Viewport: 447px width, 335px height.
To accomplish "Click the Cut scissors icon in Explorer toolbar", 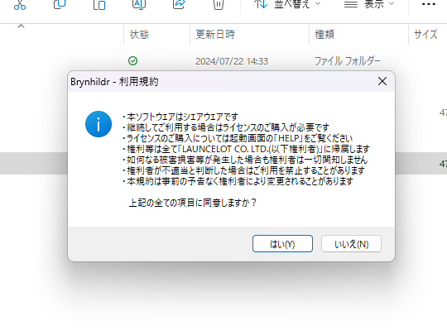I will [20, 4].
